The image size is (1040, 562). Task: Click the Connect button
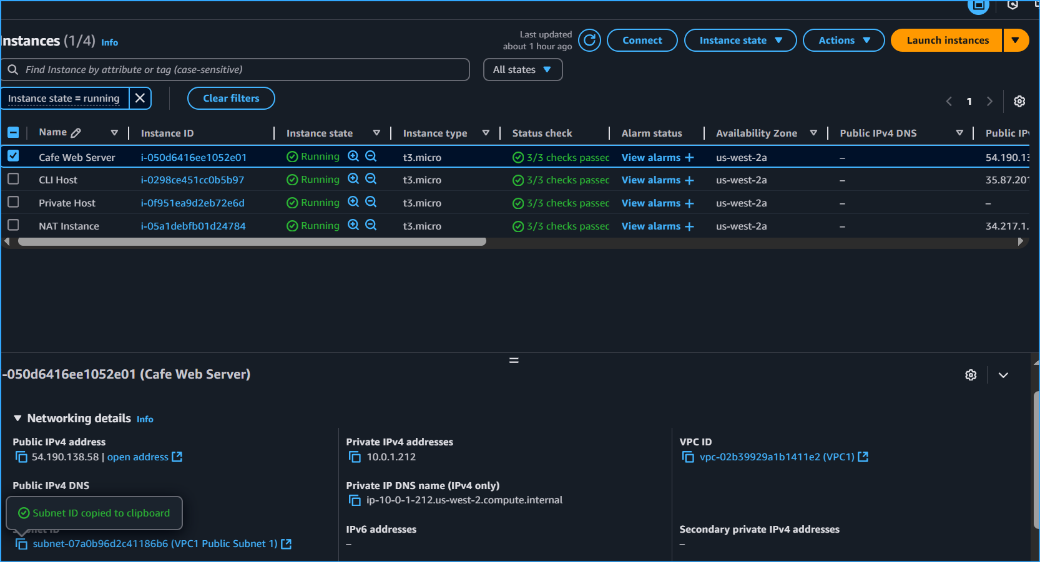642,41
